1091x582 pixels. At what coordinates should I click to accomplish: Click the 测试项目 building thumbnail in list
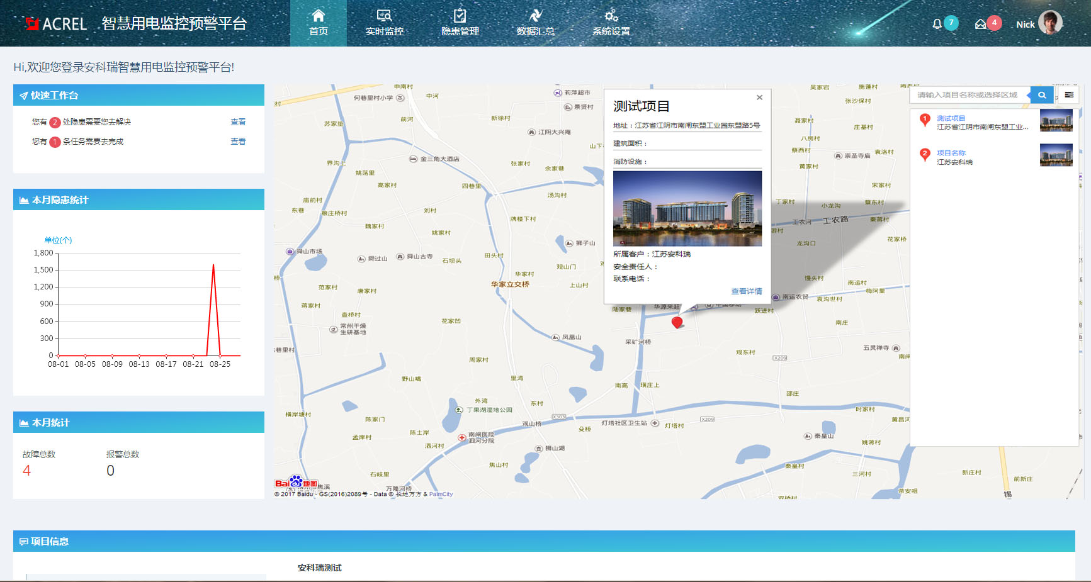(x=1056, y=120)
